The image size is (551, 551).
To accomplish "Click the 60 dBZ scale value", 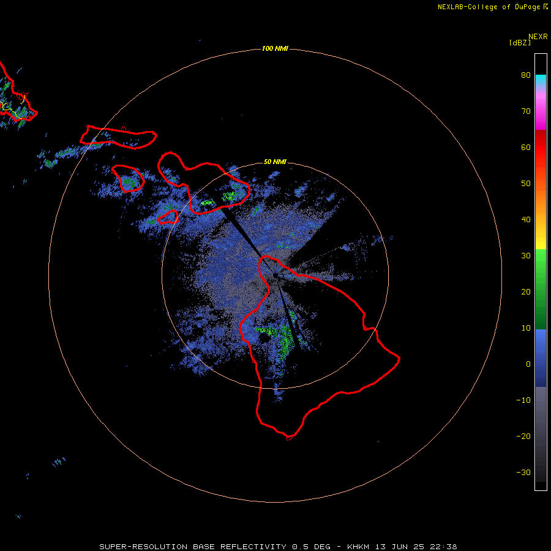I will pos(526,148).
